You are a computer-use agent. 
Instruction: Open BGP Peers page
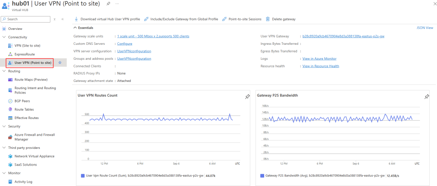click(22, 101)
